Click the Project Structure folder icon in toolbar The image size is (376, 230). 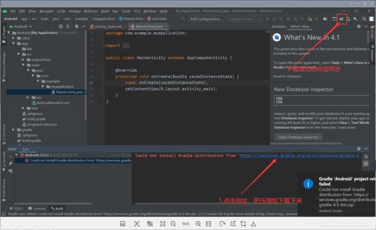[326, 18]
